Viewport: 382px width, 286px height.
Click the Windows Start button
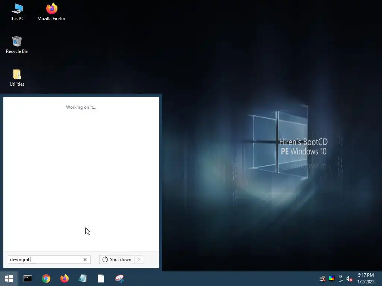[9, 279]
